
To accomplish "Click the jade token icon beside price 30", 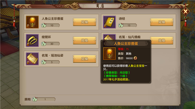I will click(x=44, y=44).
